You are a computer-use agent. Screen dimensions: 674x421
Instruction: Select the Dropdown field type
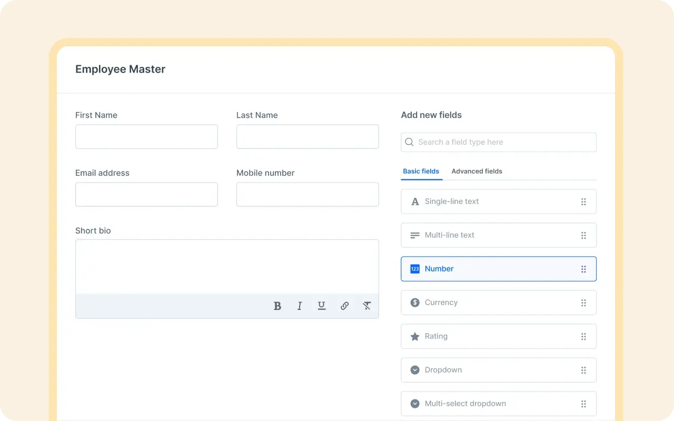499,370
